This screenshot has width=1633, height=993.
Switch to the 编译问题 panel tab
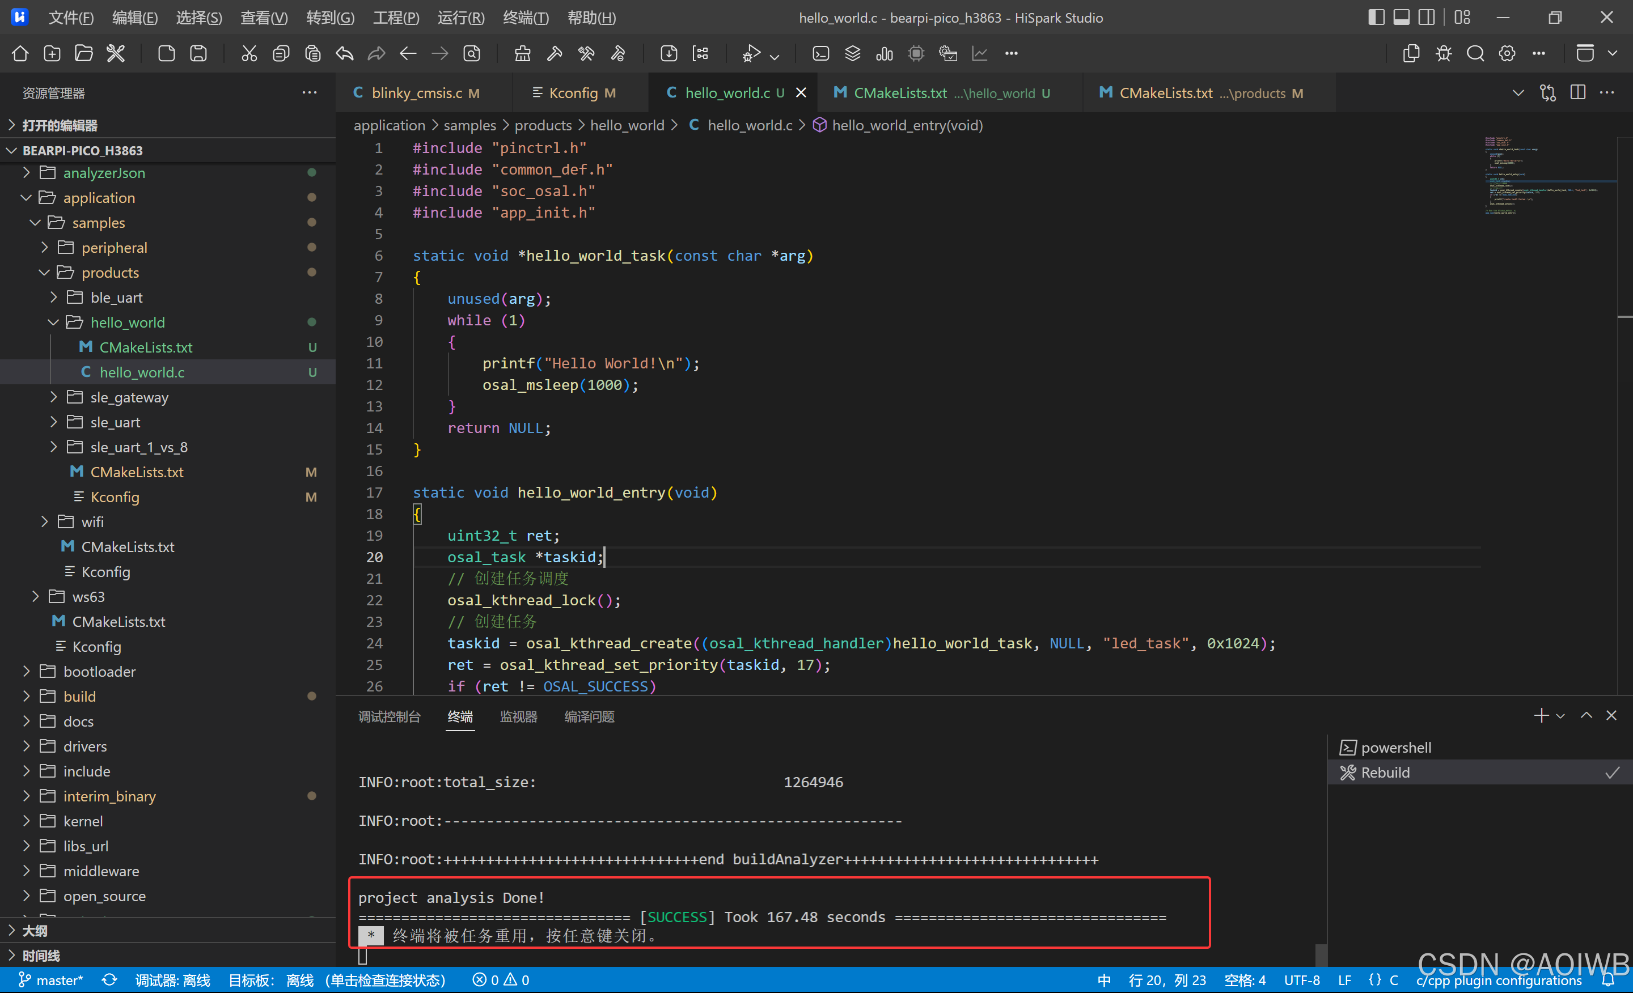(589, 717)
